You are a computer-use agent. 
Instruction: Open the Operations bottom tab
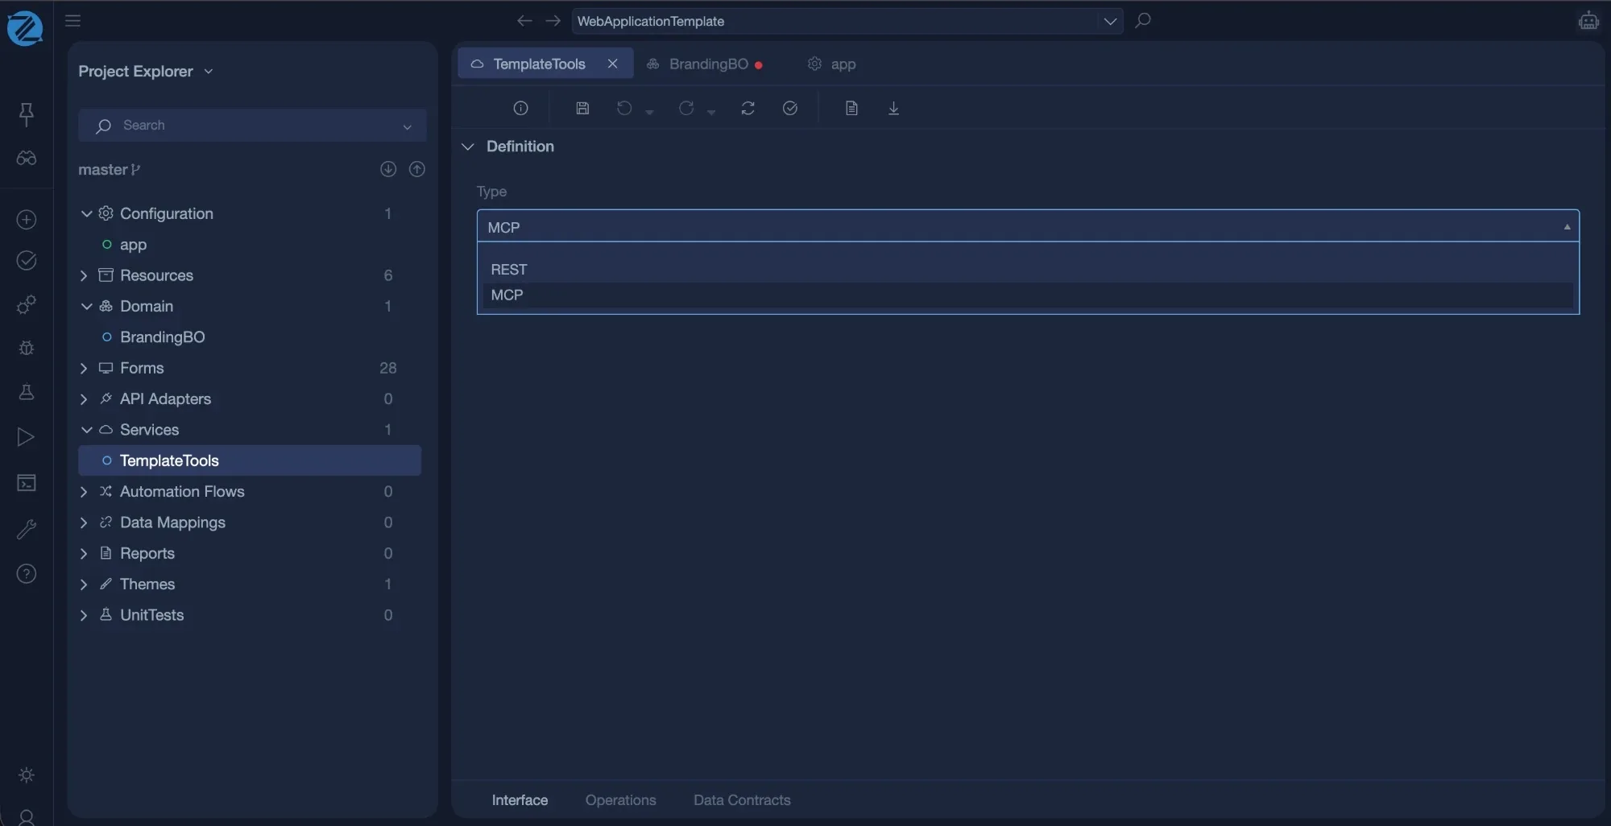point(621,800)
